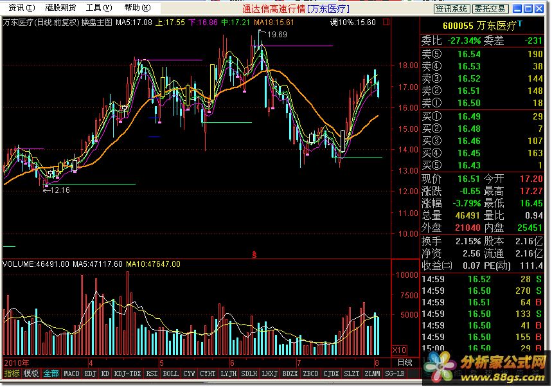Click the 今开 value 17.20

tap(531, 179)
